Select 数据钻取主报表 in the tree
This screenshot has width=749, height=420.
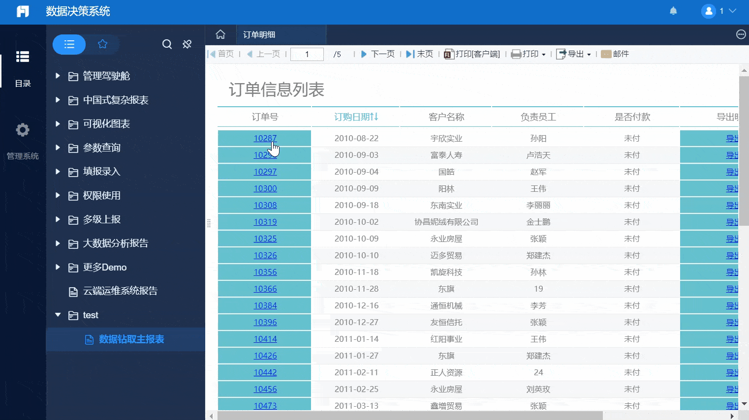(x=131, y=339)
